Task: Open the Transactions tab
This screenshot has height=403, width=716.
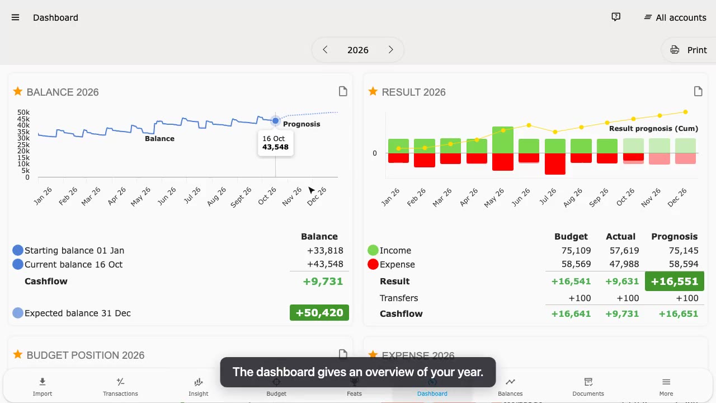Action: pyautogui.click(x=120, y=387)
